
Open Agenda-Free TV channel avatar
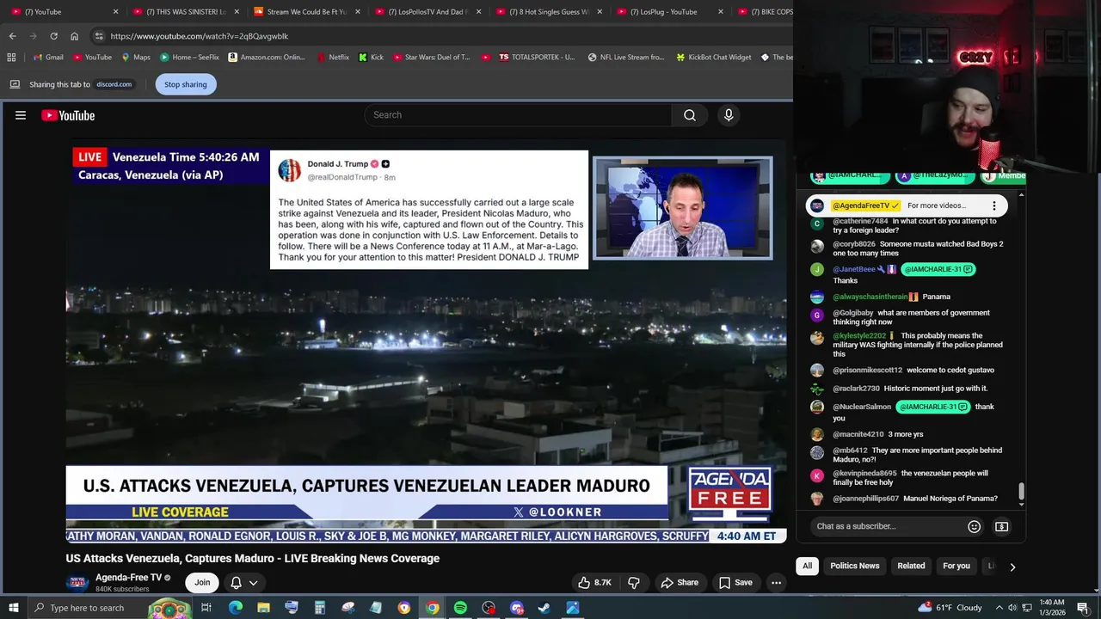pos(77,582)
